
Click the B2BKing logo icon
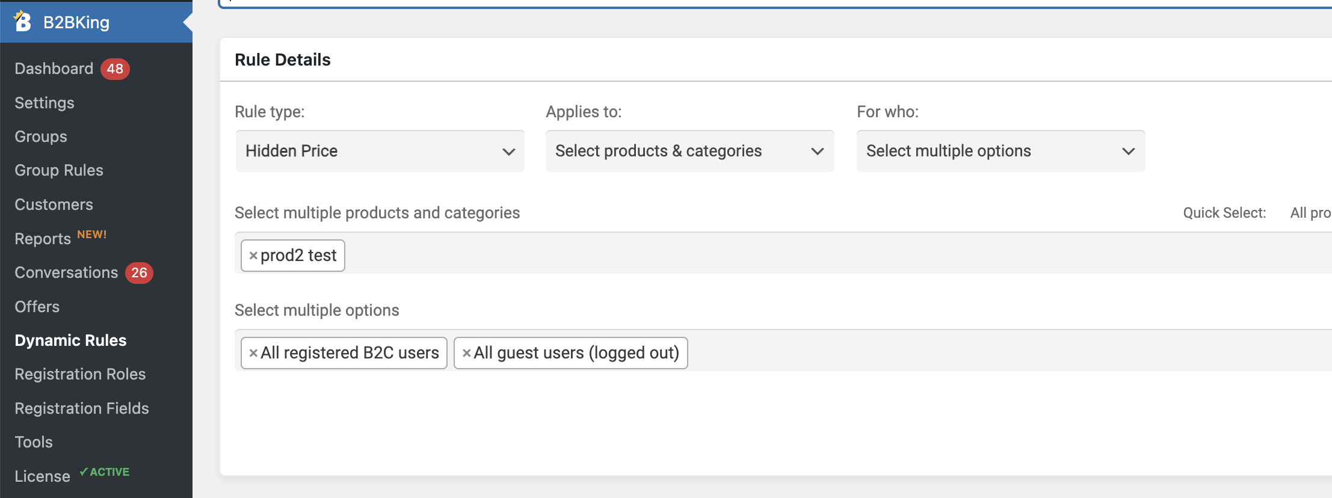click(x=23, y=22)
